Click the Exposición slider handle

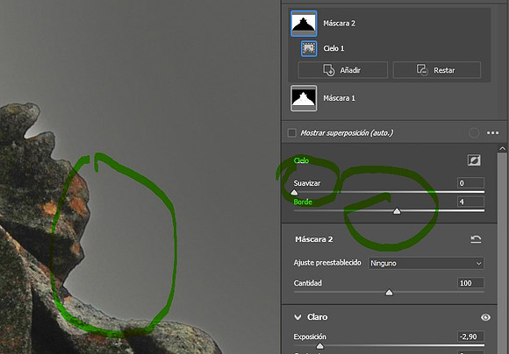pyautogui.click(x=319, y=346)
